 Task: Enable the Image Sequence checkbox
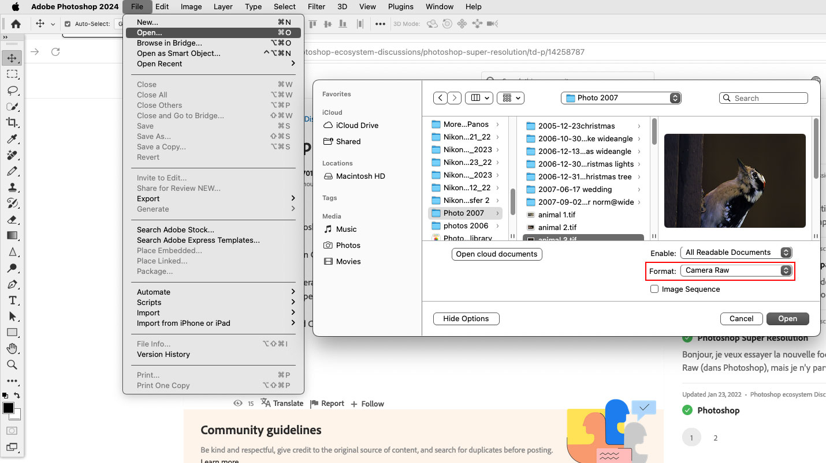point(654,289)
